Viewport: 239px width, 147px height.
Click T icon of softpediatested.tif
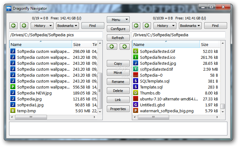click(x=136, y=69)
